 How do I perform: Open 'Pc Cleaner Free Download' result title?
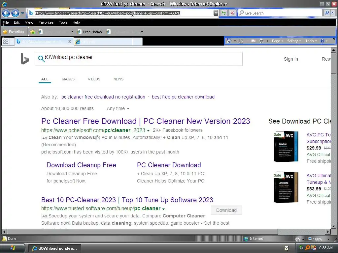tap(146, 121)
